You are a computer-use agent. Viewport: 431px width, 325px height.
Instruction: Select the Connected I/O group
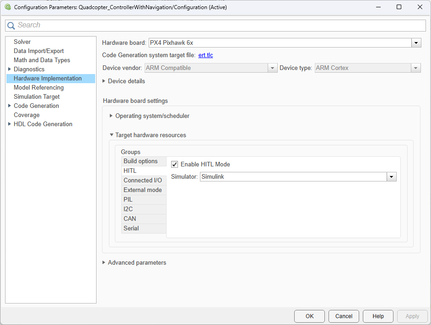(x=144, y=181)
